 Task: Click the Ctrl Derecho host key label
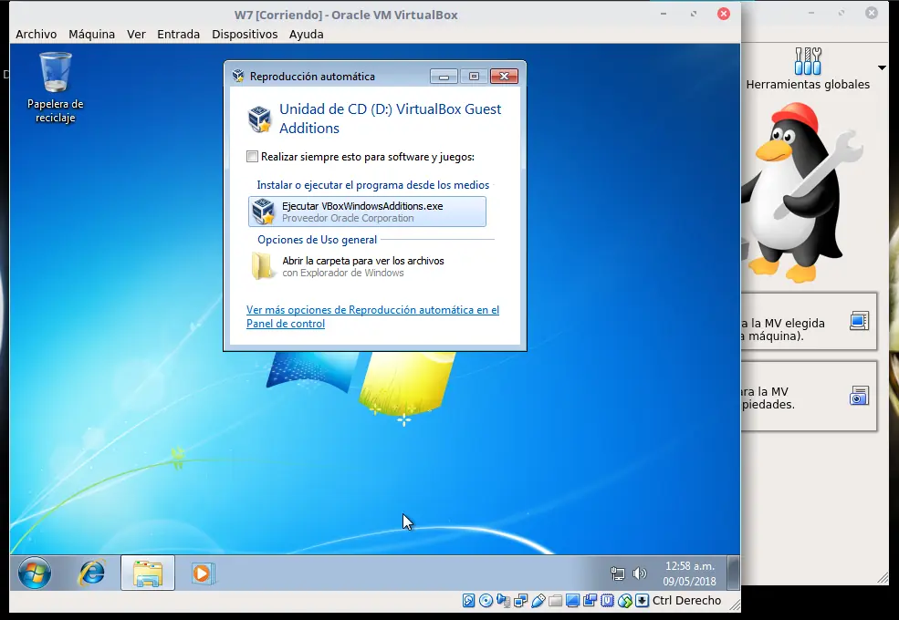[686, 601]
